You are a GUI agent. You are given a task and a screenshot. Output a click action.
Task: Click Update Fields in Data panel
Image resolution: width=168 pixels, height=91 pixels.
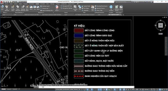coord(86,6)
